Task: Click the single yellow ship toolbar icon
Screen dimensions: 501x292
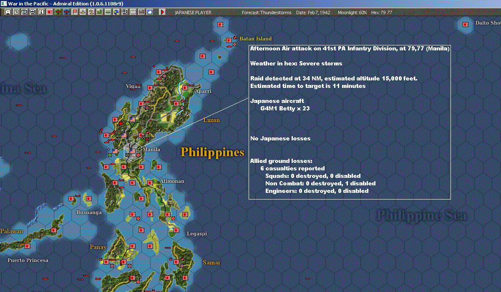Action: click(83, 12)
